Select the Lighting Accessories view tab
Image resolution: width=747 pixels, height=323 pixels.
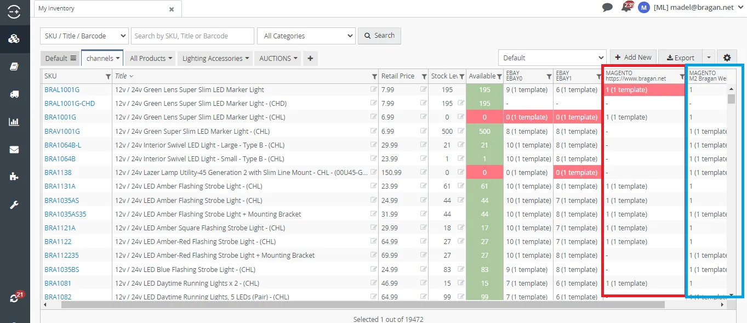point(215,58)
